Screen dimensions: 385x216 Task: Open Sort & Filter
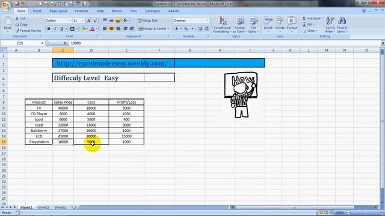tap(330, 25)
